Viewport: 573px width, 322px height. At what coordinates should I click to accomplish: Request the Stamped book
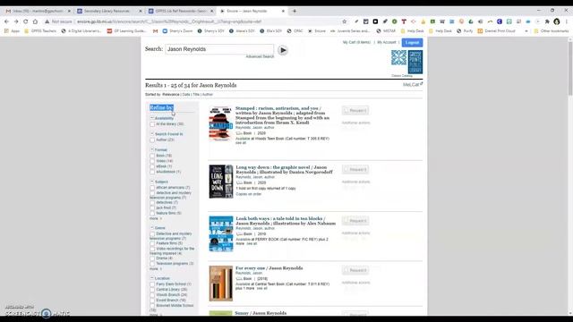click(x=355, y=110)
